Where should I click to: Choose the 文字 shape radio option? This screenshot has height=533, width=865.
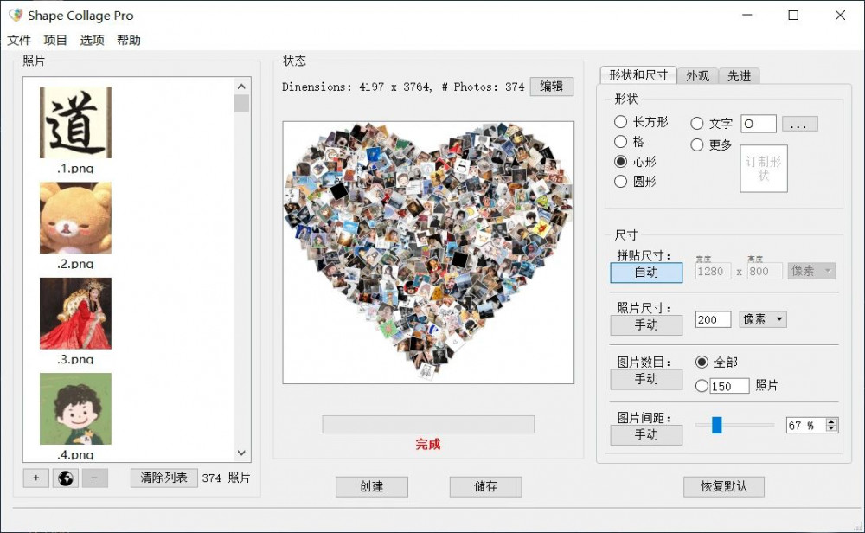(x=697, y=124)
